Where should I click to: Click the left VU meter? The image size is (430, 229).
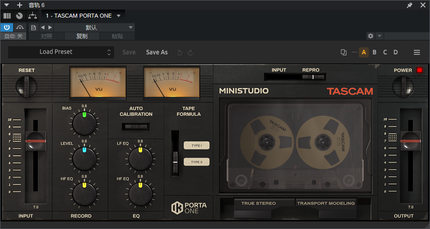[98, 82]
